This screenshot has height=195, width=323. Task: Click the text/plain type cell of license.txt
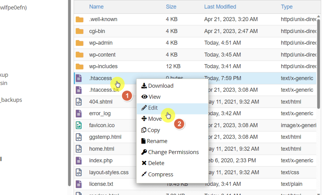(291, 184)
